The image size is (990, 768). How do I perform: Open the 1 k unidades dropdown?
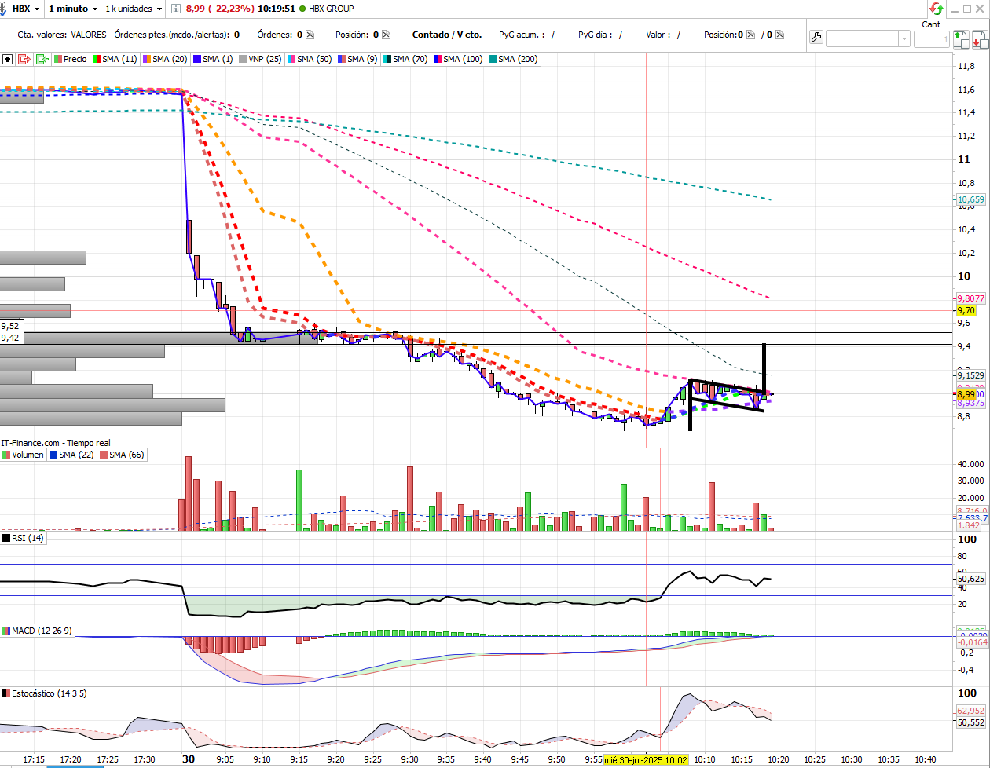point(134,9)
